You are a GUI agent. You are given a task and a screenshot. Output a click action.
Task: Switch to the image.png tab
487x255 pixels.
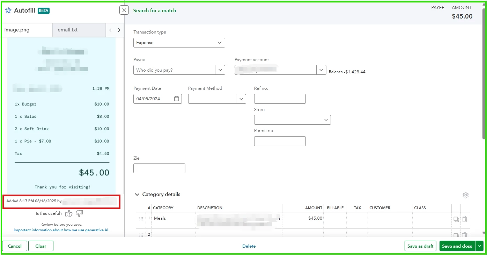coord(27,30)
